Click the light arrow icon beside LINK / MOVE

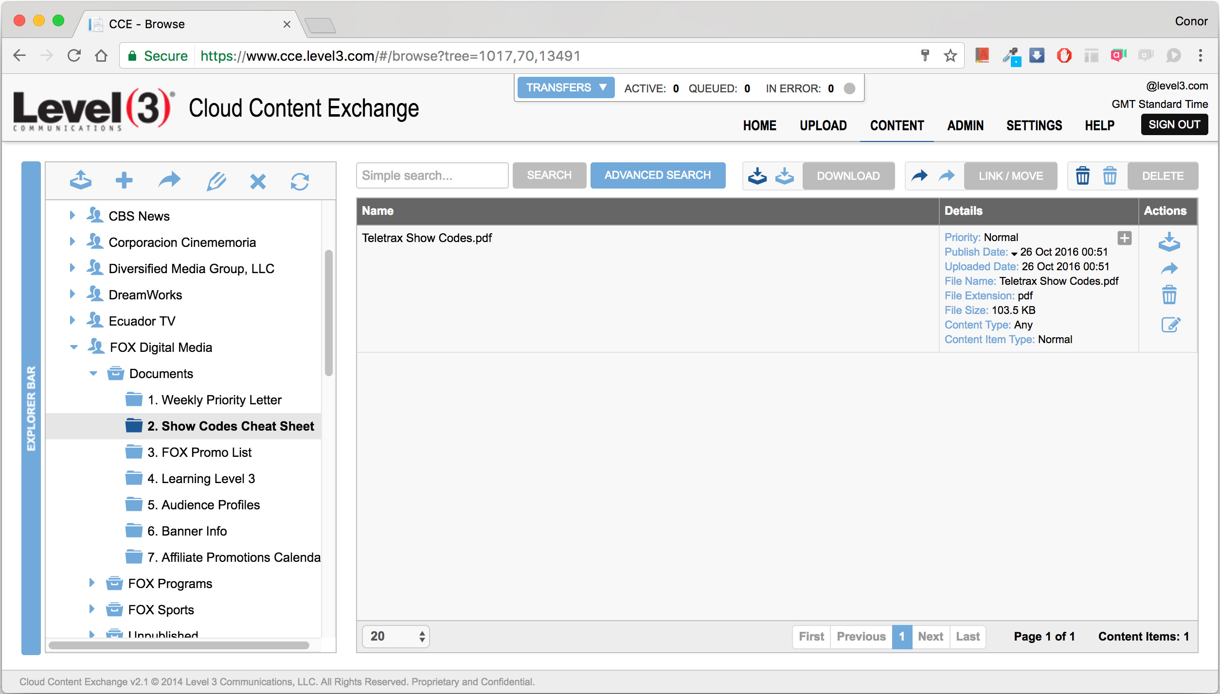point(947,175)
